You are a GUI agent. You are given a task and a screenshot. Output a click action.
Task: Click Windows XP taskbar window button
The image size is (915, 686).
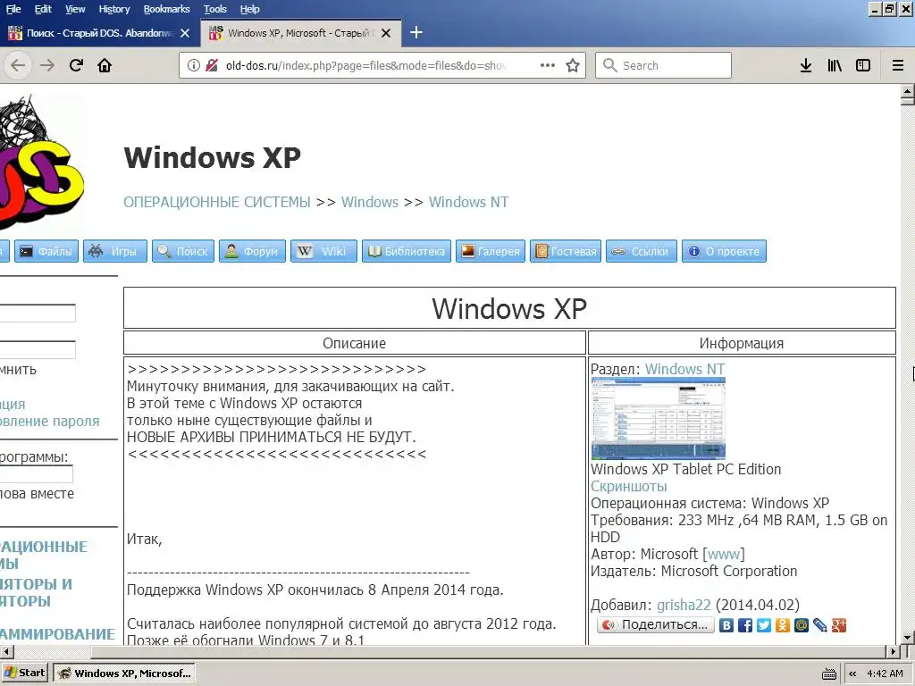[123, 673]
